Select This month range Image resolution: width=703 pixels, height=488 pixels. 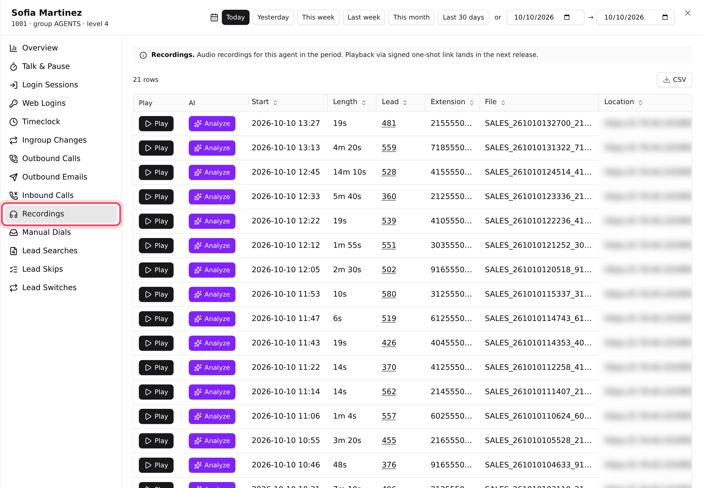(x=411, y=17)
